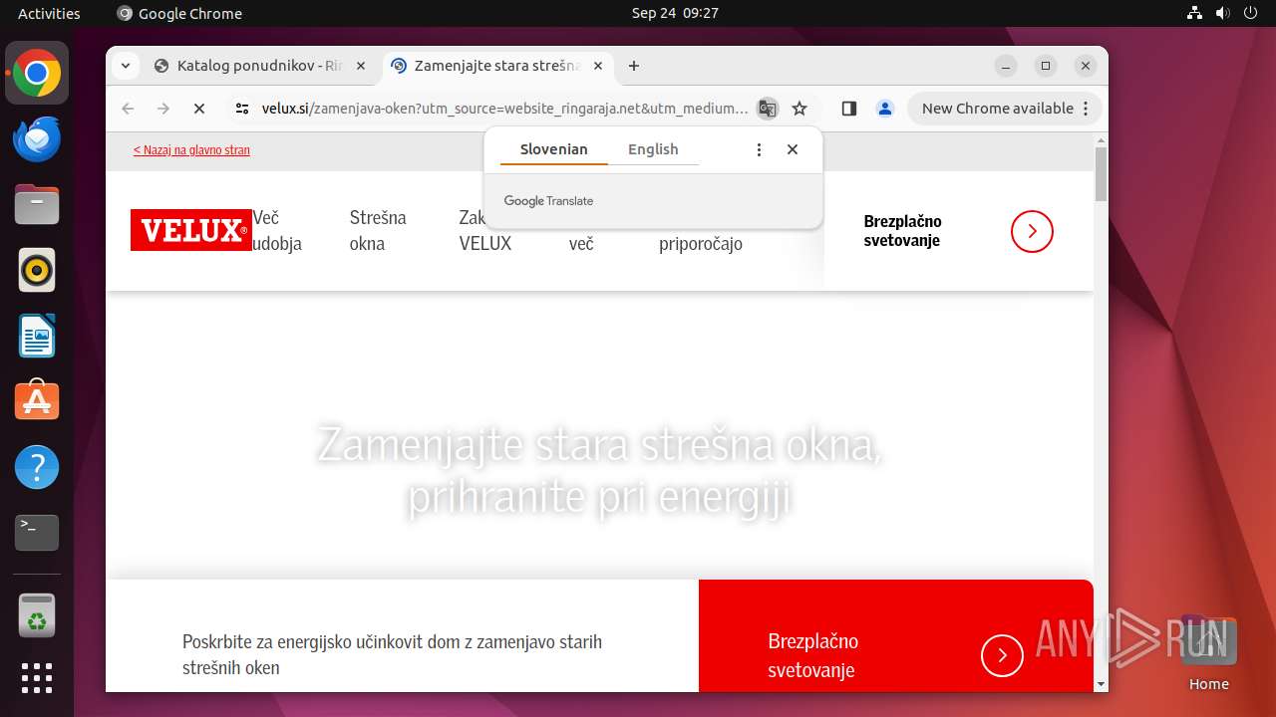This screenshot has width=1276, height=717.
Task: Open New Chrome available menu
Action: 1004,109
